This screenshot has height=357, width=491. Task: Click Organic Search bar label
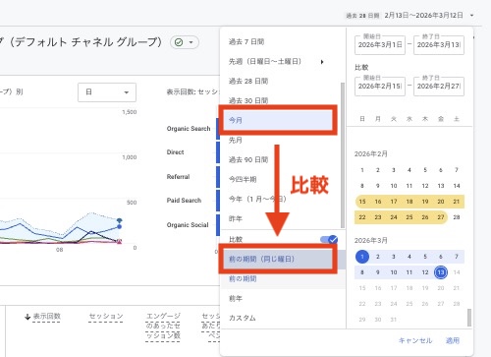[x=189, y=129]
